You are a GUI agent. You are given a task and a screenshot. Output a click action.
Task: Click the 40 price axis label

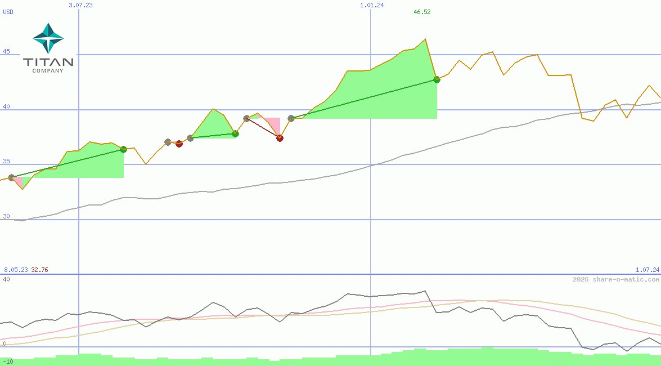click(x=6, y=106)
